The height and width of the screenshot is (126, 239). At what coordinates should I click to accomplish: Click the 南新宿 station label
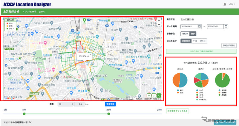tap(71, 88)
